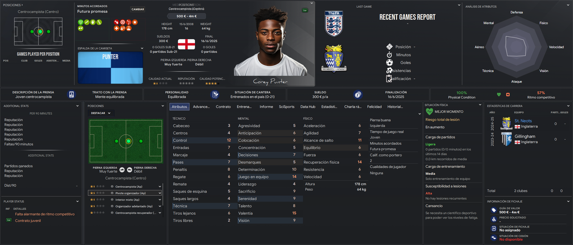This screenshot has width=573, height=245.
Task: Click the England FA crest
Action: click(334, 24)
